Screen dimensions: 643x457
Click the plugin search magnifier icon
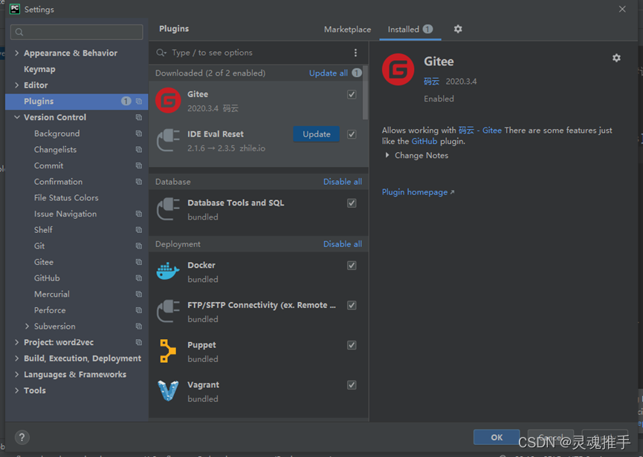coord(161,53)
